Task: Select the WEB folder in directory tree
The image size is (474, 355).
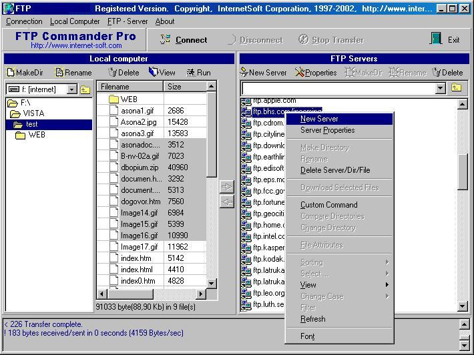Action: point(36,135)
